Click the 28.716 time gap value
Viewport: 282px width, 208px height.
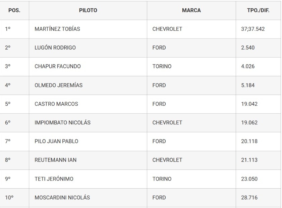click(249, 198)
